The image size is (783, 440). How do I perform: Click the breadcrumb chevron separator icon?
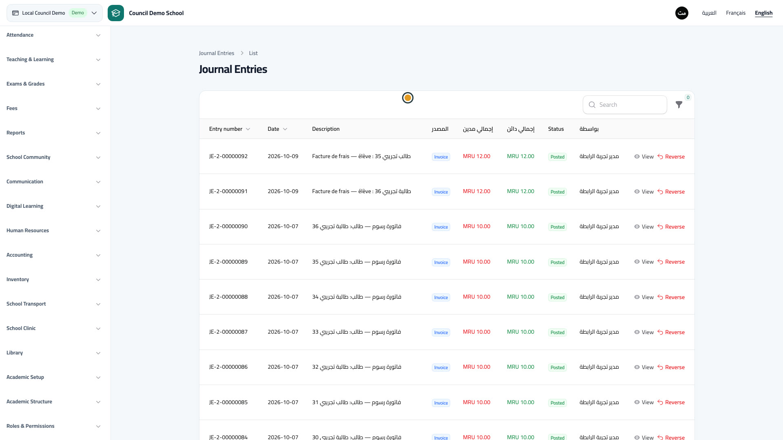[242, 53]
